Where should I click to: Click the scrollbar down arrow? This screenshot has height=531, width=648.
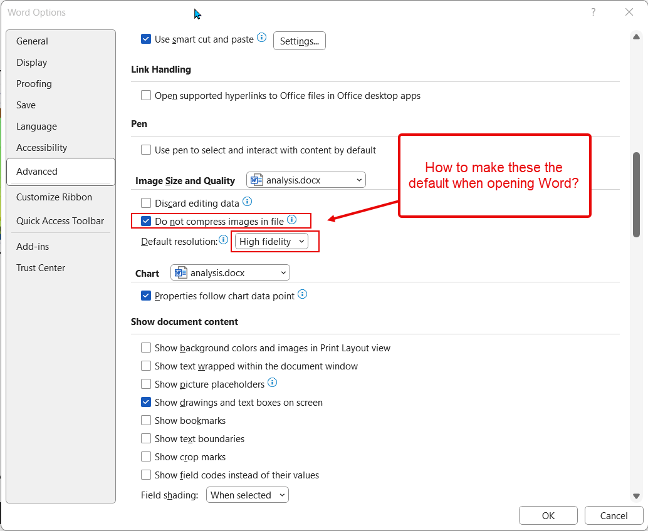point(637,496)
